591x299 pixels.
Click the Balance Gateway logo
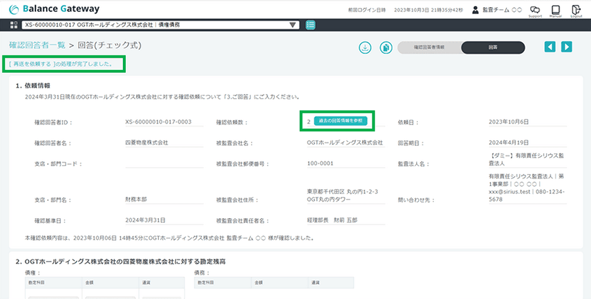click(x=54, y=9)
